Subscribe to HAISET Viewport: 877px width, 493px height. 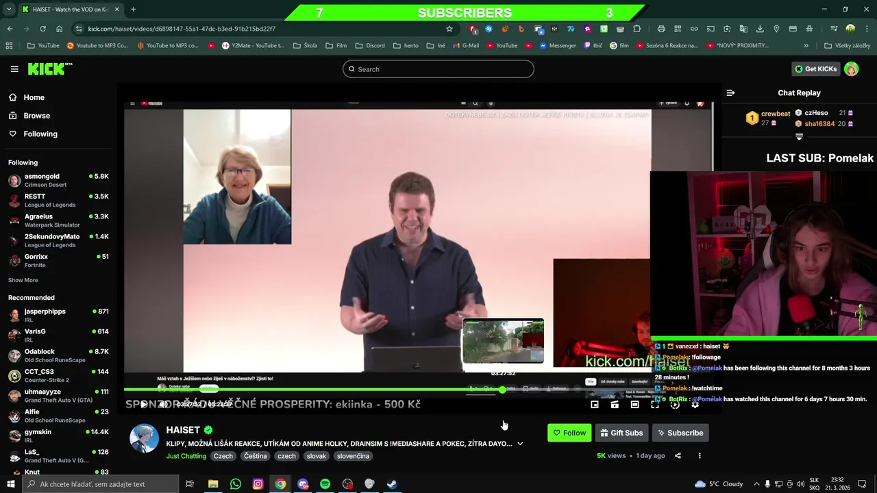pyautogui.click(x=680, y=433)
